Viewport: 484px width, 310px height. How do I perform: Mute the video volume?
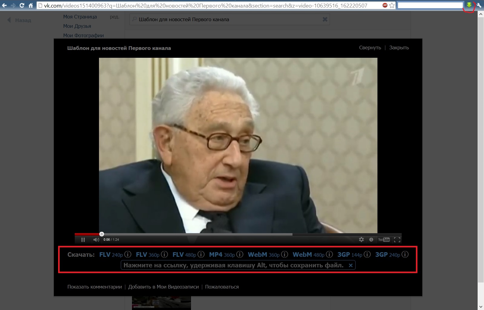tap(96, 240)
